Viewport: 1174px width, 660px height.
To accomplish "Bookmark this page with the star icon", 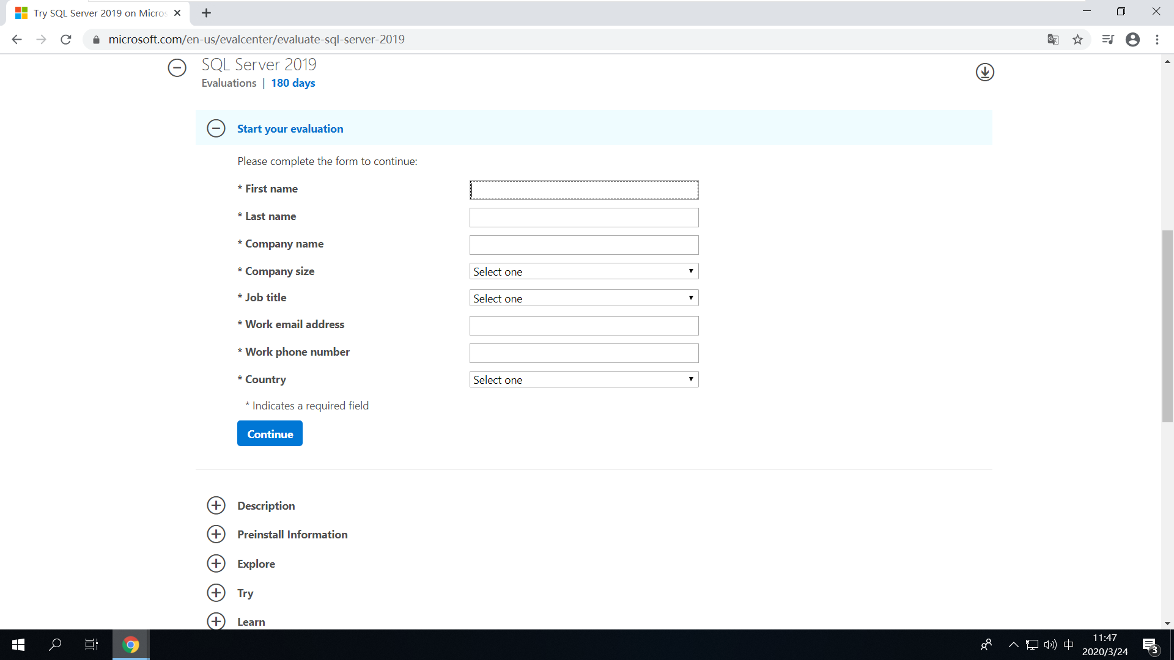I will pos(1077,39).
